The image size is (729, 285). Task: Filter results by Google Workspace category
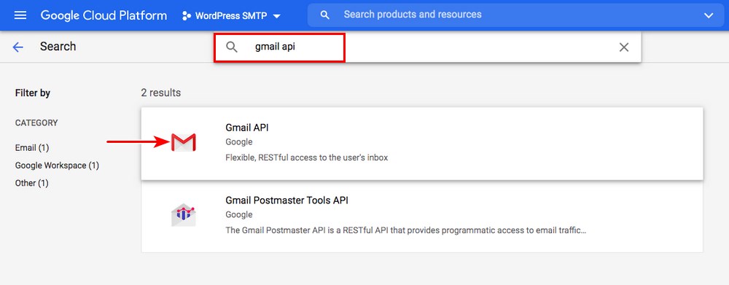pyautogui.click(x=57, y=165)
